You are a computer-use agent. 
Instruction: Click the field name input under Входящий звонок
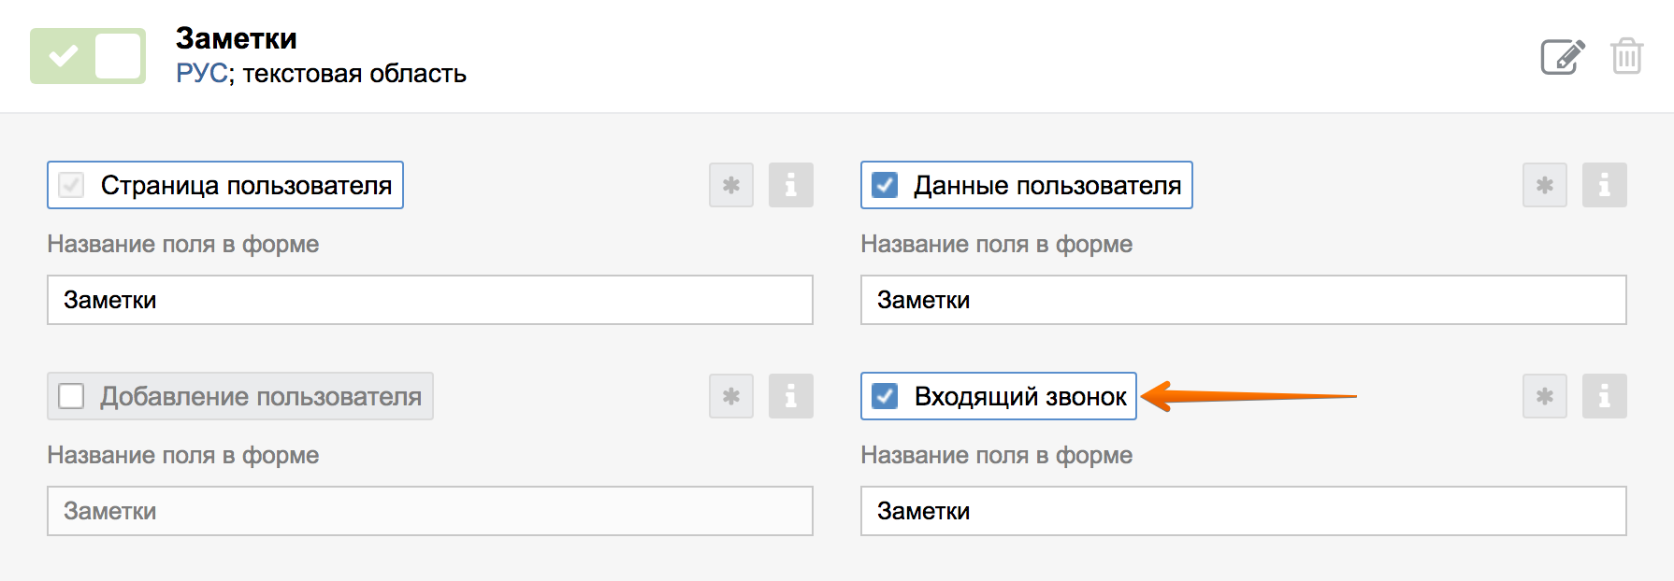click(x=1244, y=511)
